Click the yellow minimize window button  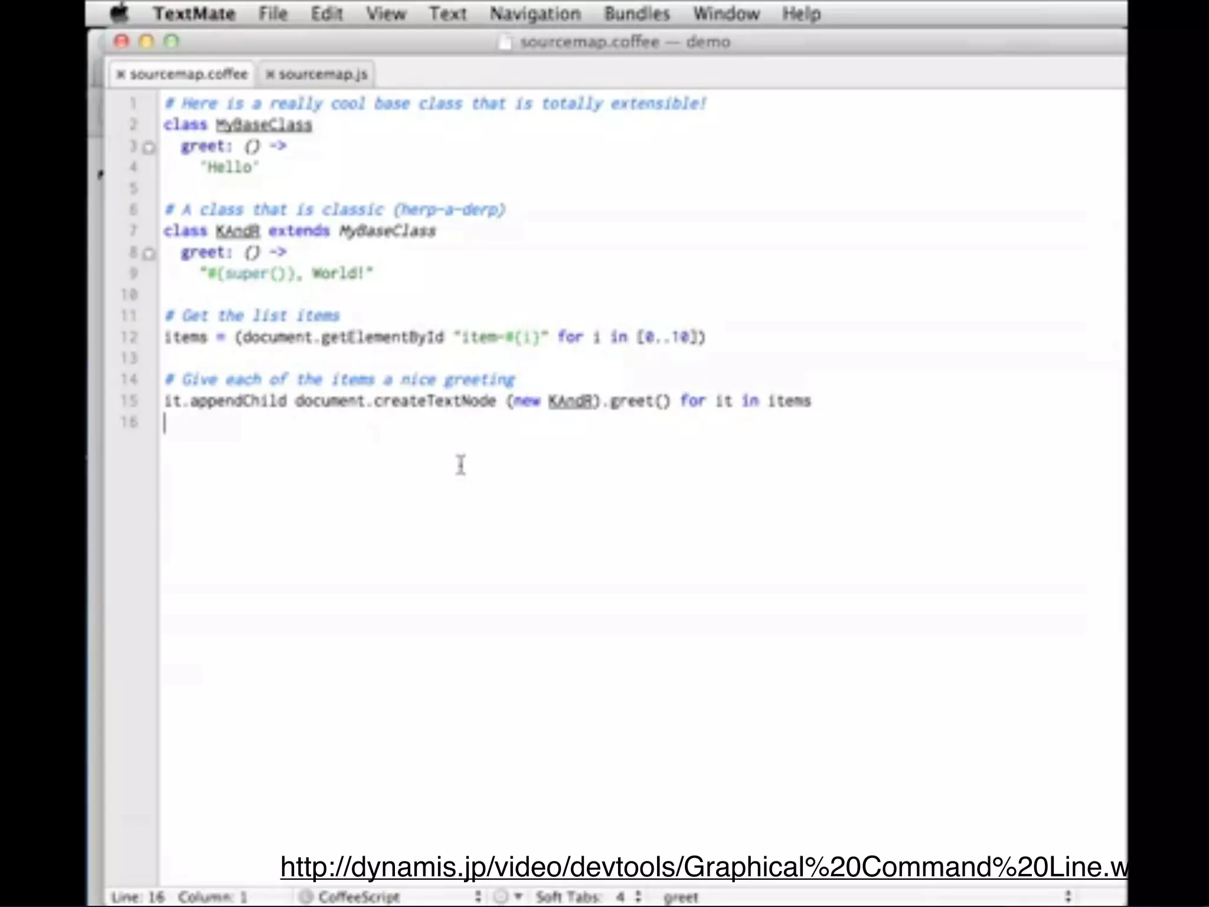tap(146, 41)
